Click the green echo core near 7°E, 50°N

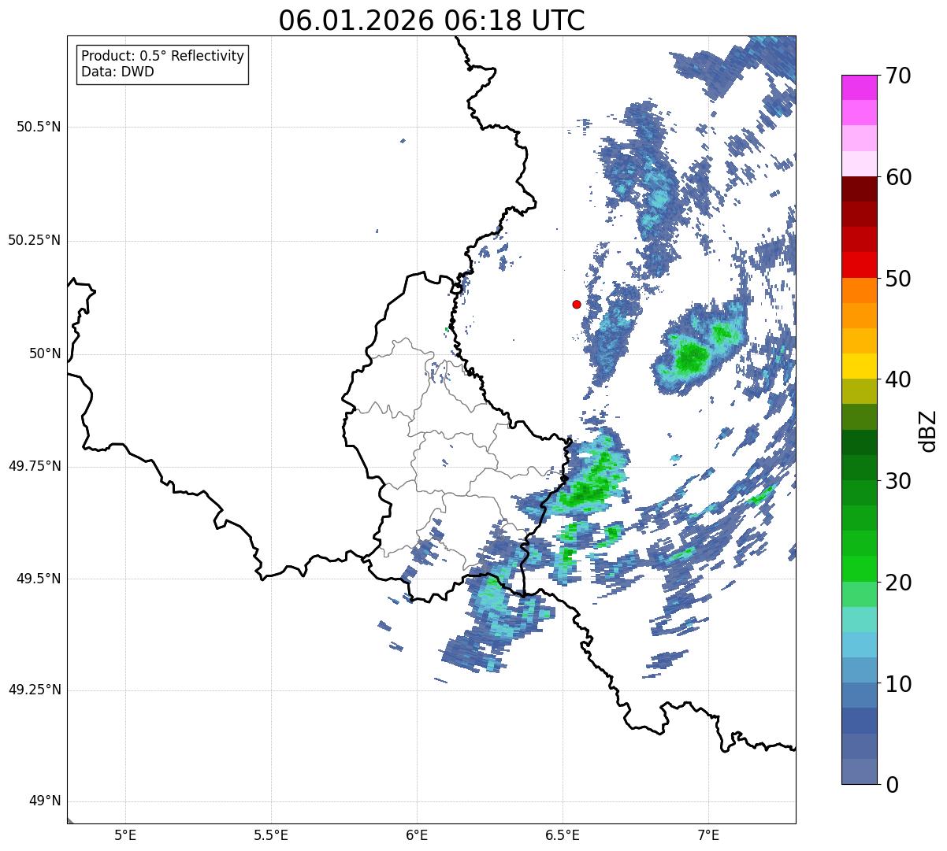(692, 358)
